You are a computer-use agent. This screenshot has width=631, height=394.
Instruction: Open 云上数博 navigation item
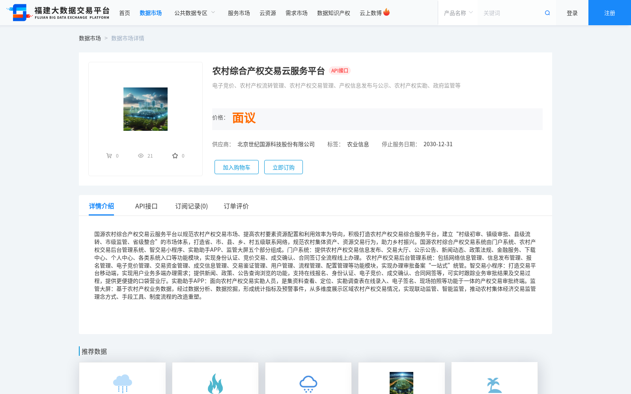tap(371, 13)
